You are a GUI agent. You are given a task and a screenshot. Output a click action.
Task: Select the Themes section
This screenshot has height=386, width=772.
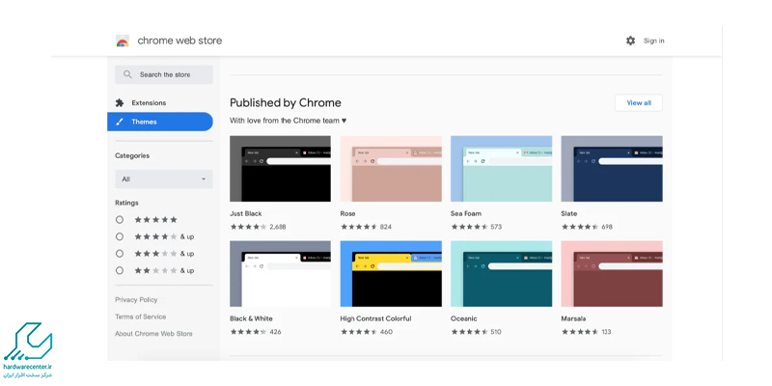160,122
